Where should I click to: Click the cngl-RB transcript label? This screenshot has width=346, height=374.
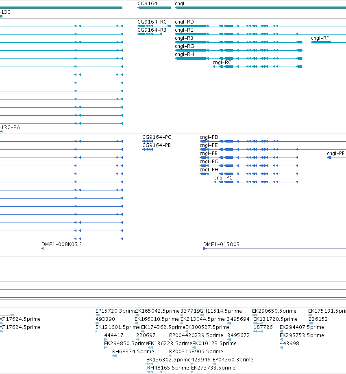coord(184,38)
